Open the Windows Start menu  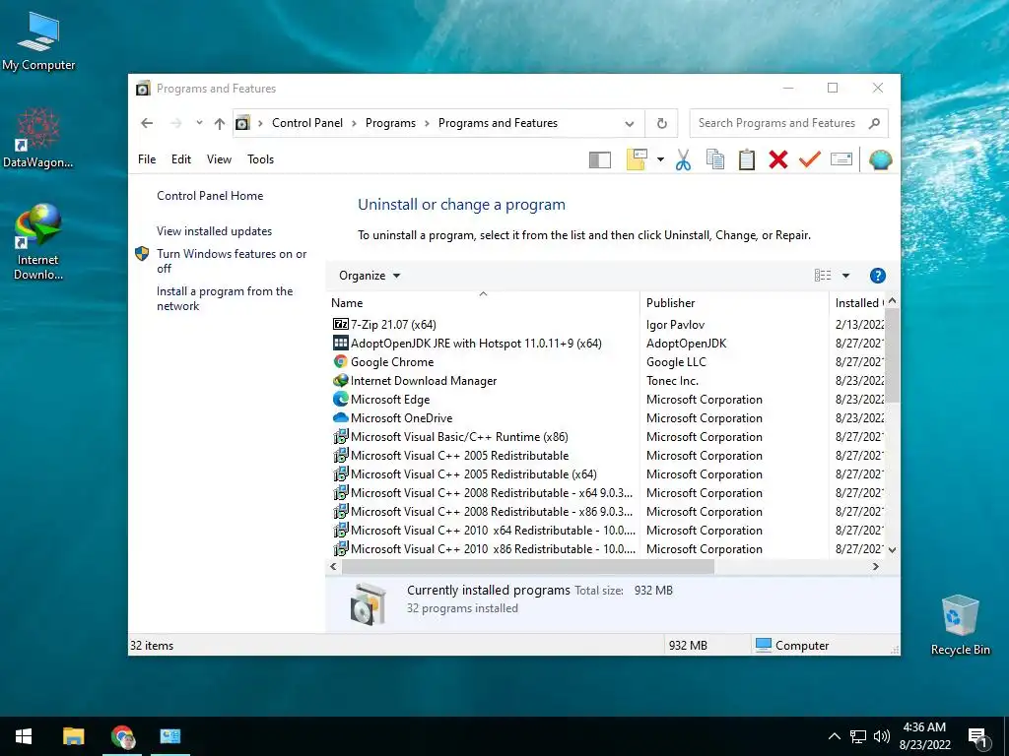click(x=24, y=736)
